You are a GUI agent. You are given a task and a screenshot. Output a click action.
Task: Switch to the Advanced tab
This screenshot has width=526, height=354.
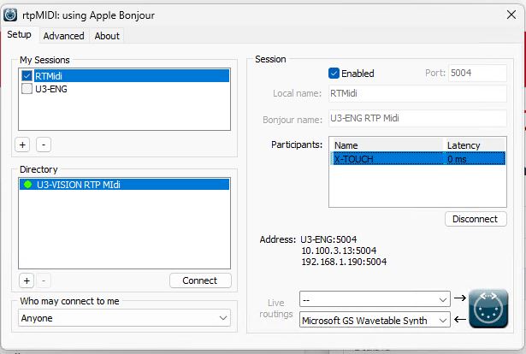click(x=63, y=36)
